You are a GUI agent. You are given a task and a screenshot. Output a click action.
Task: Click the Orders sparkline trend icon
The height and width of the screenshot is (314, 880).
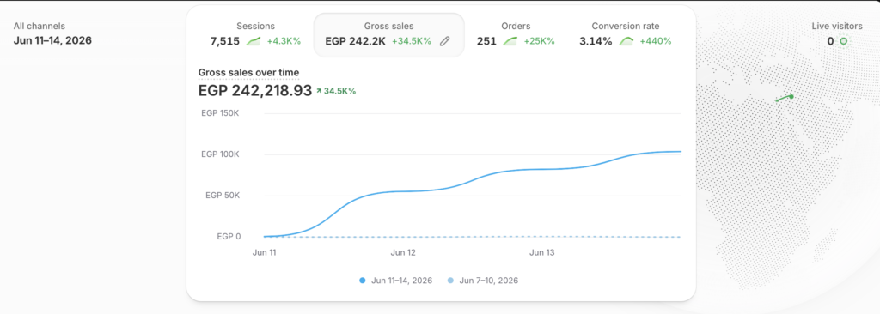click(510, 41)
